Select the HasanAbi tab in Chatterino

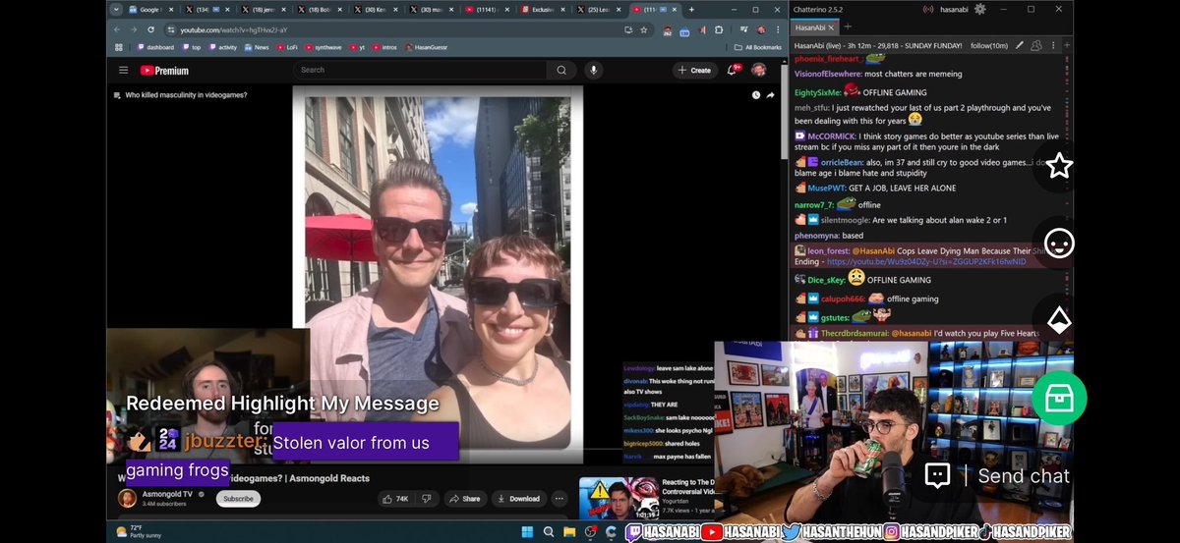point(816,27)
